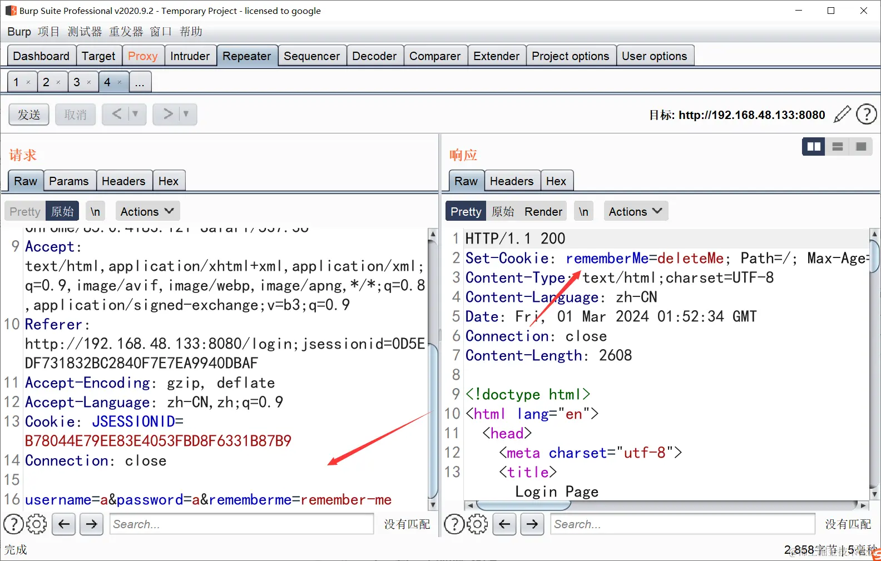
Task: Select side-by-side split layout icon
Action: point(814,146)
